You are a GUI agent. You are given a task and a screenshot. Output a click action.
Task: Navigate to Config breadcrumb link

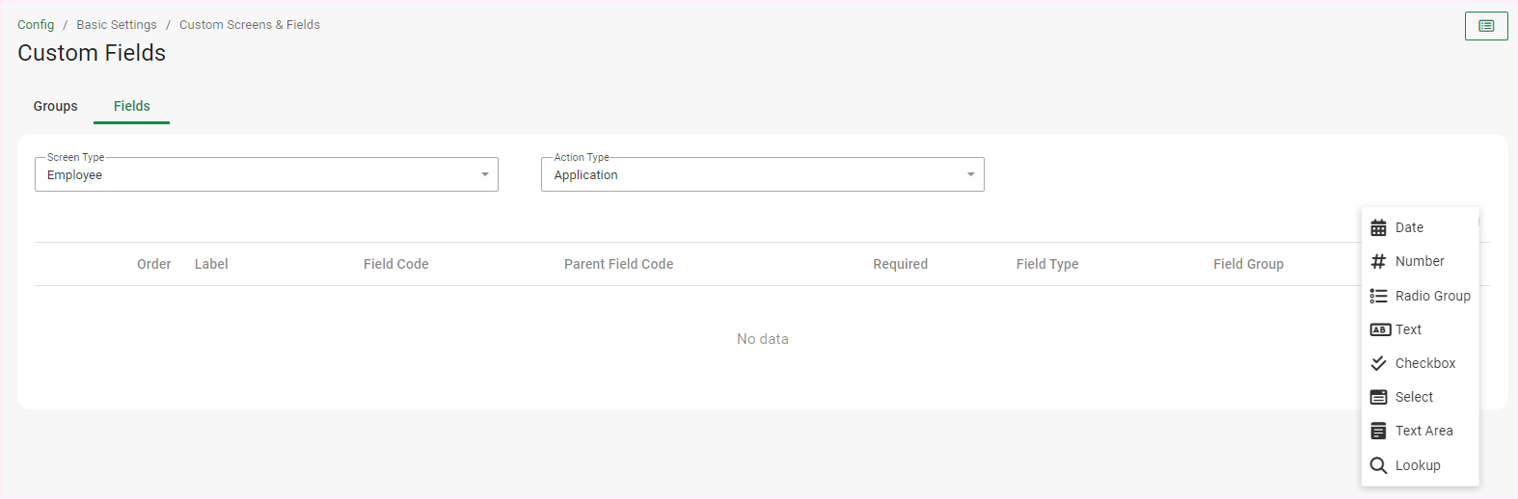point(36,25)
